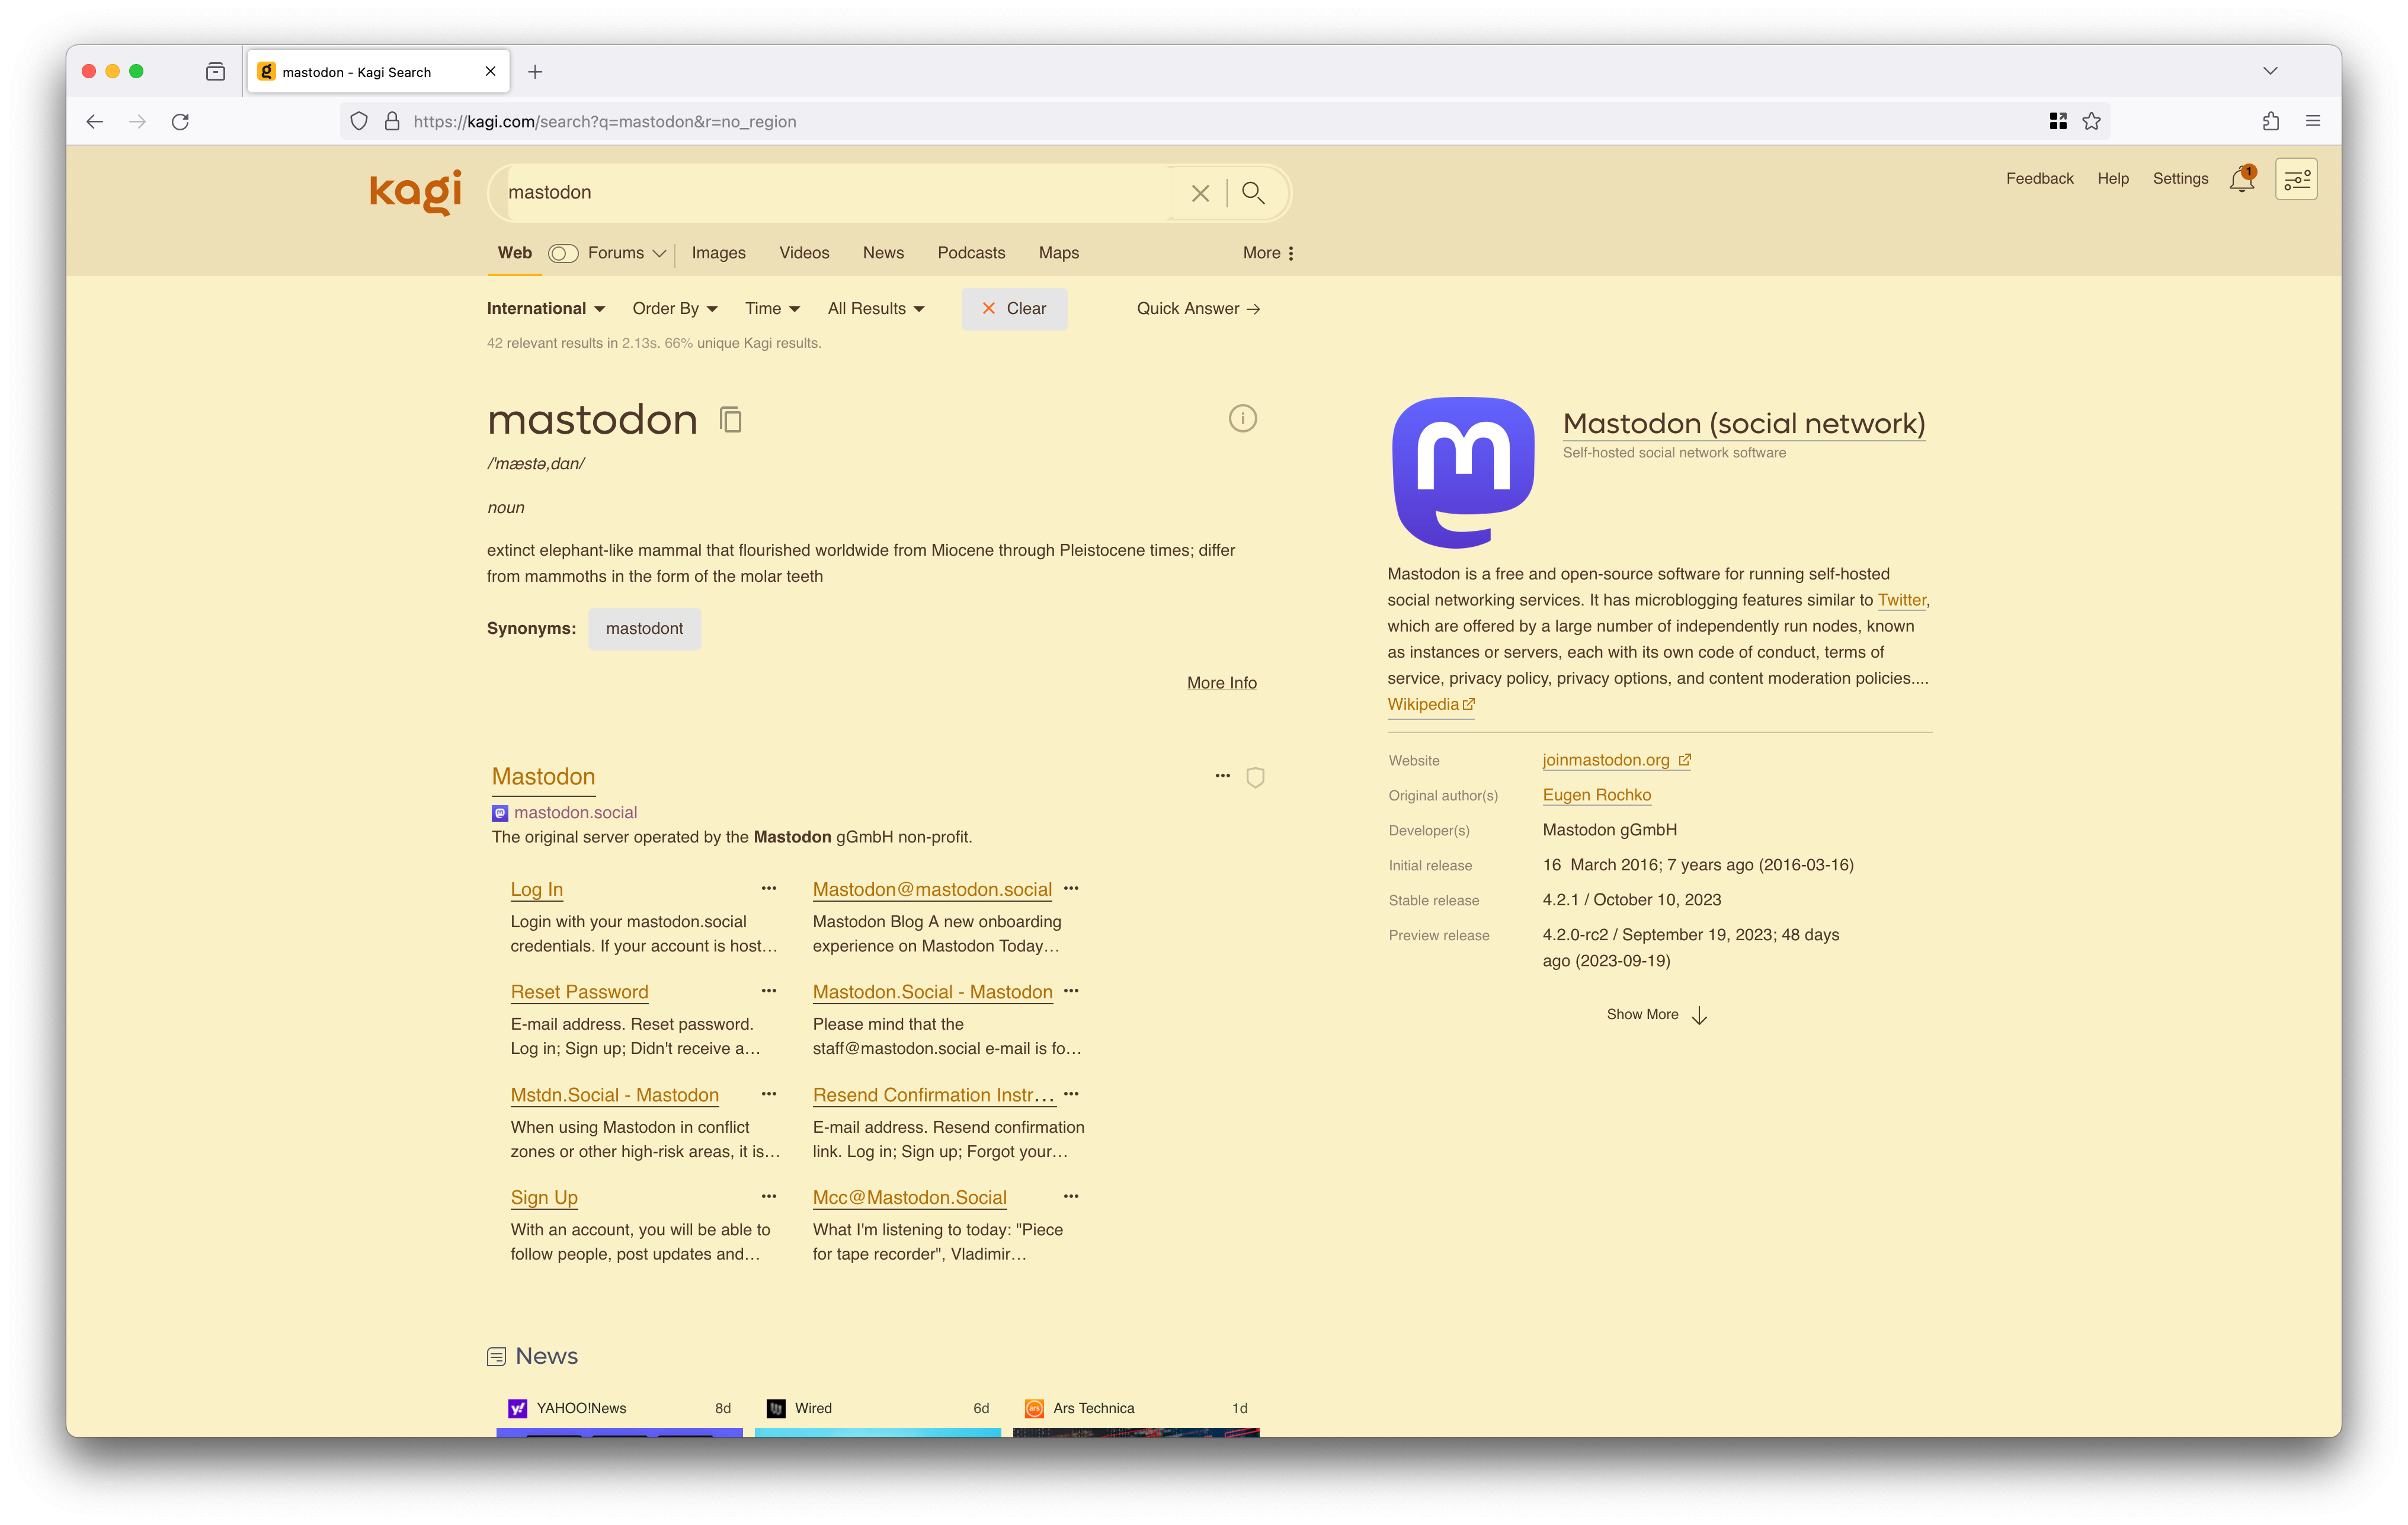This screenshot has width=2408, height=1525.
Task: Open the Order By dropdown
Action: [x=675, y=309]
